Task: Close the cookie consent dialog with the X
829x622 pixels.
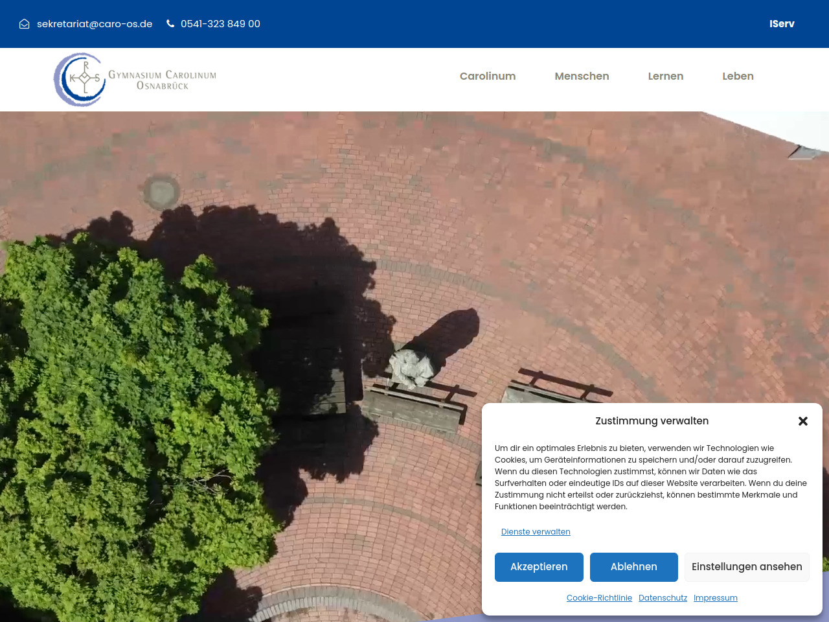Action: pos(803,421)
